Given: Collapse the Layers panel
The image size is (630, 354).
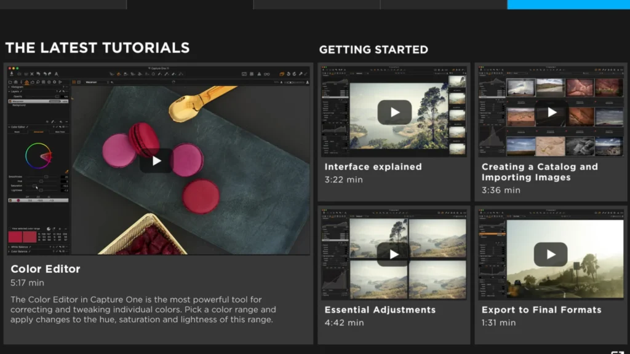Looking at the screenshot, I should (9, 92).
